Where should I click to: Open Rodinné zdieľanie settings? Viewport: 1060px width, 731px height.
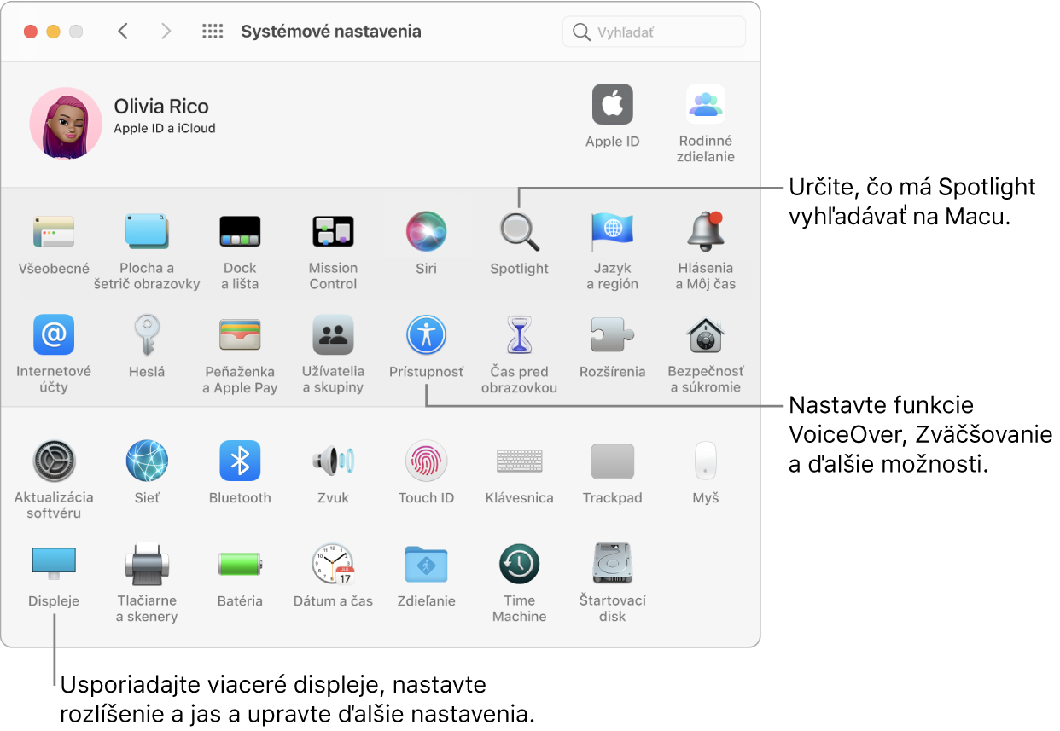coord(706,104)
